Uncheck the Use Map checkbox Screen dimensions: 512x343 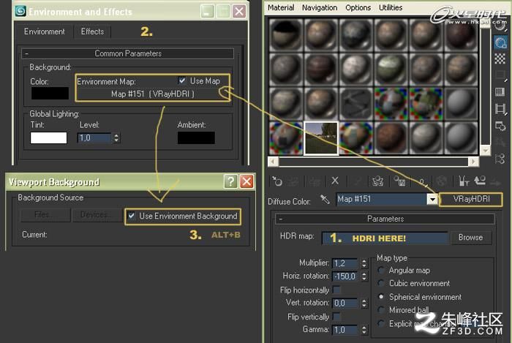(x=182, y=80)
